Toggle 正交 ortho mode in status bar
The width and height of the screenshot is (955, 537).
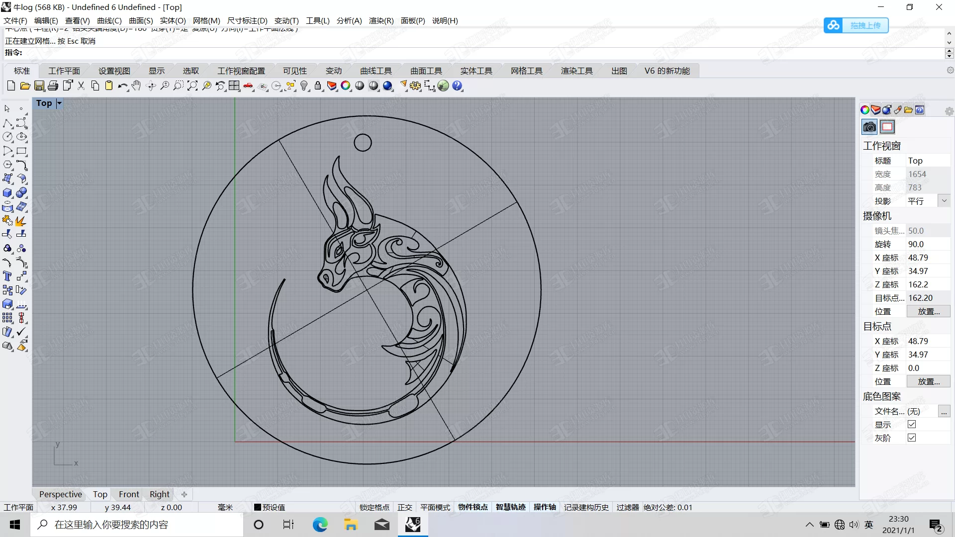click(405, 507)
